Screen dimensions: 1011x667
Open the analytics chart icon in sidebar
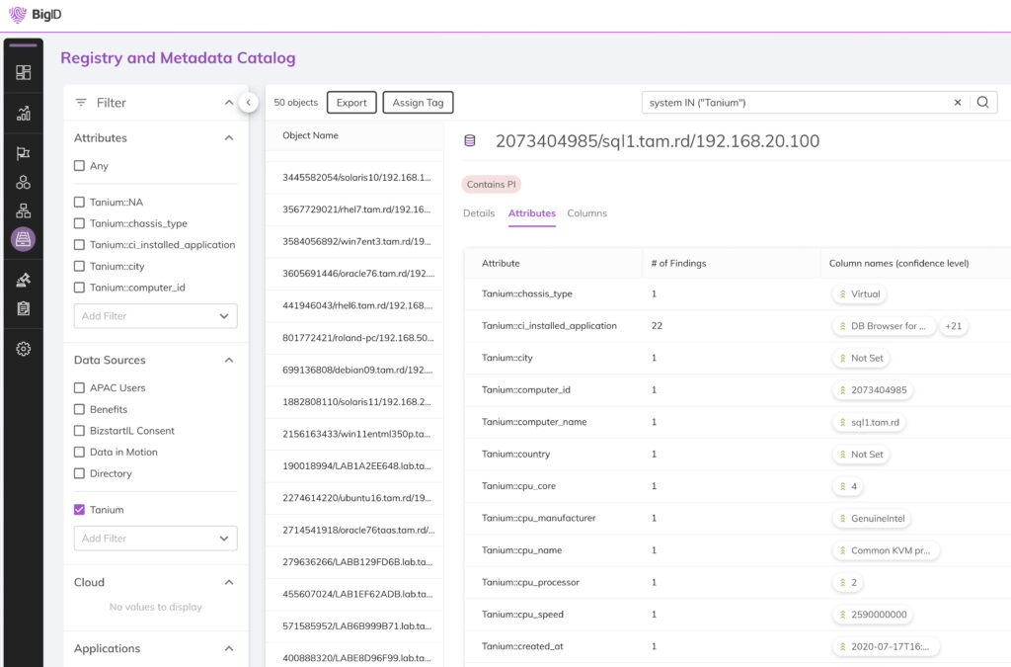(x=24, y=113)
